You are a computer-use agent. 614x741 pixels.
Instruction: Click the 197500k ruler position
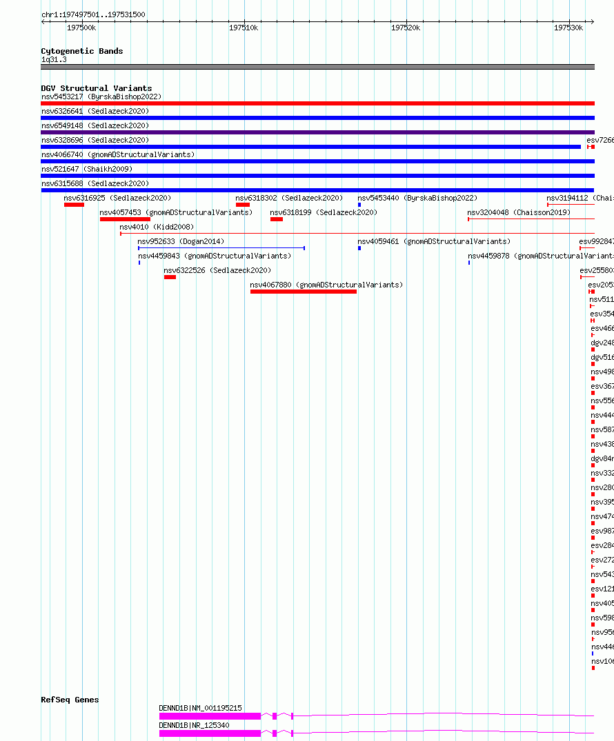coord(81,28)
